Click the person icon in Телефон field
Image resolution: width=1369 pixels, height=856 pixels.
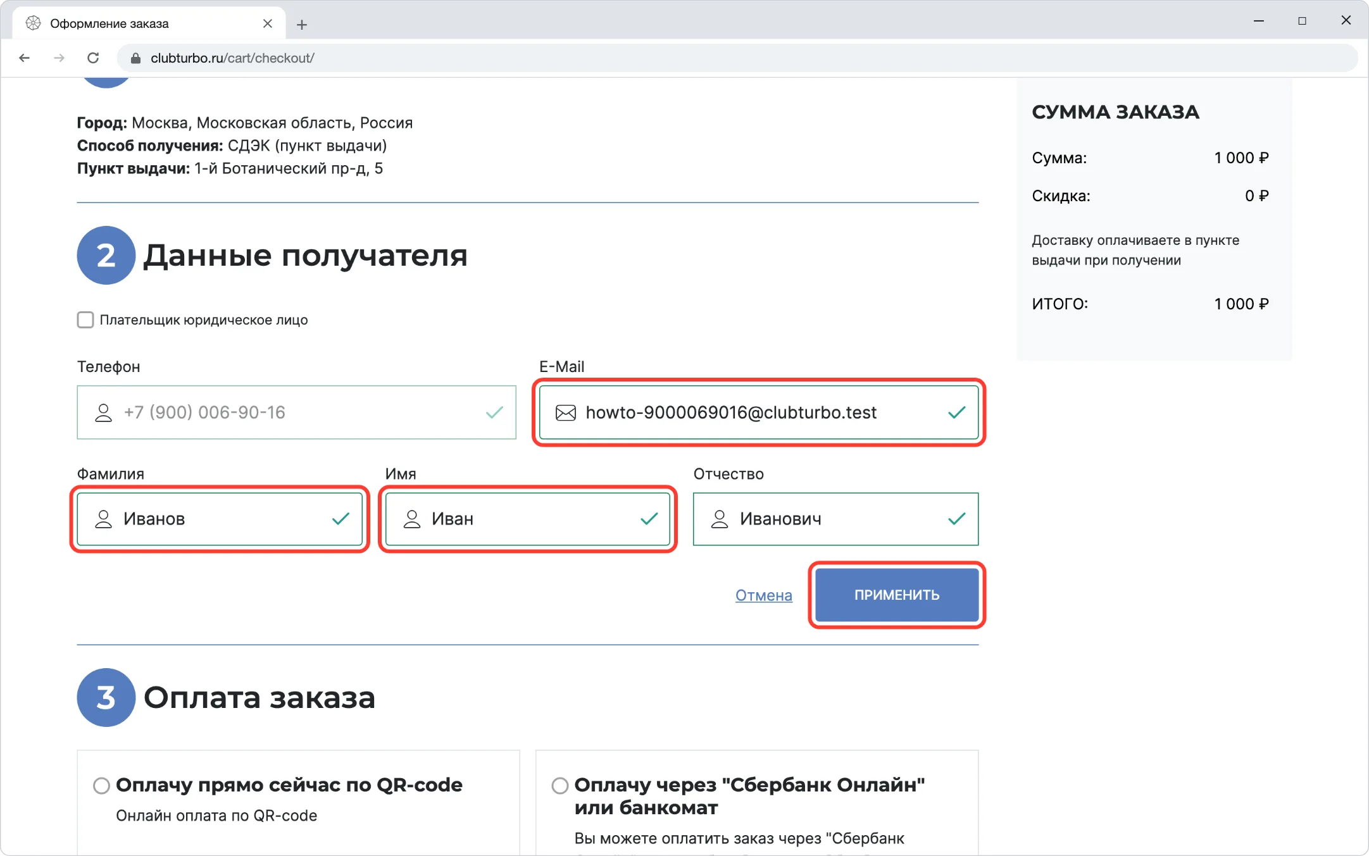pos(103,412)
